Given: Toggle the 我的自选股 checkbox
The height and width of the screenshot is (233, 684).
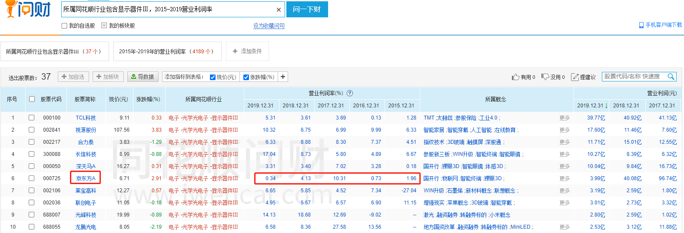Looking at the screenshot, I should point(64,26).
